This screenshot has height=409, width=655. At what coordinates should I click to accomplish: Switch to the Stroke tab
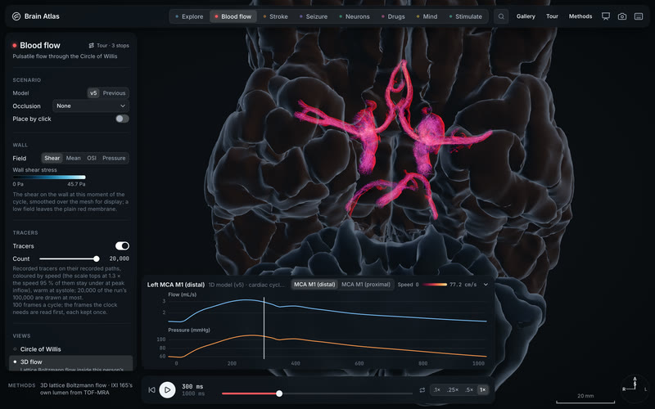point(275,16)
